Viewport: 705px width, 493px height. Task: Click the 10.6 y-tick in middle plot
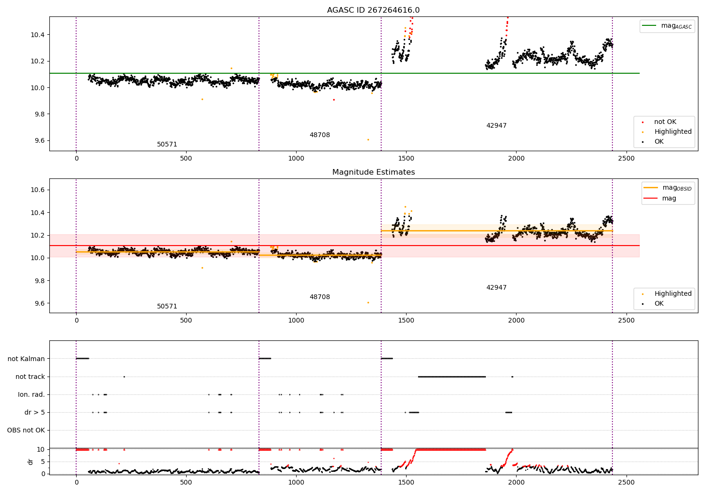tap(38, 190)
